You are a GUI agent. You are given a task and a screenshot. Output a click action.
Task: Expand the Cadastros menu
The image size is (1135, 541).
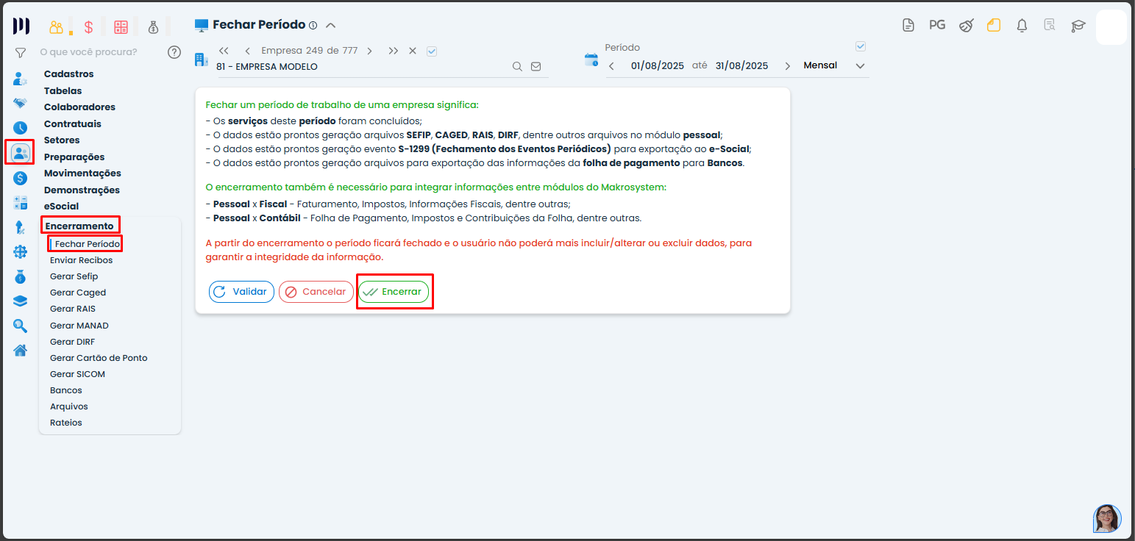coord(69,74)
